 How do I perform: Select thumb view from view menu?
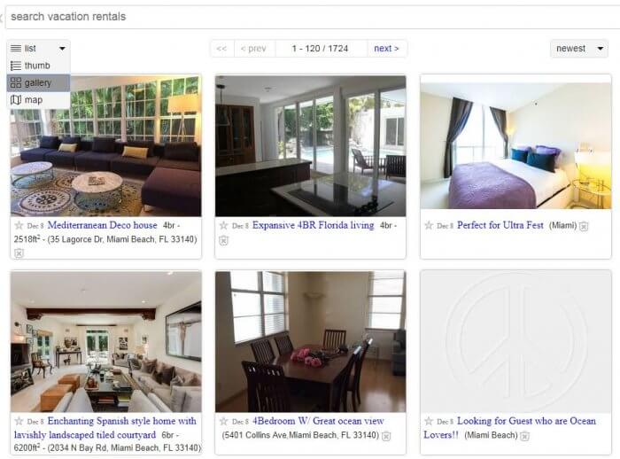38,66
